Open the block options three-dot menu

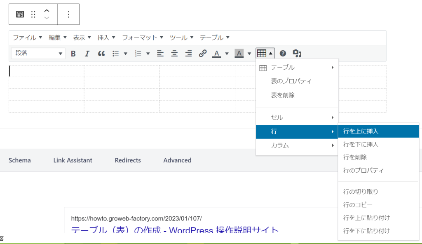pos(68,14)
